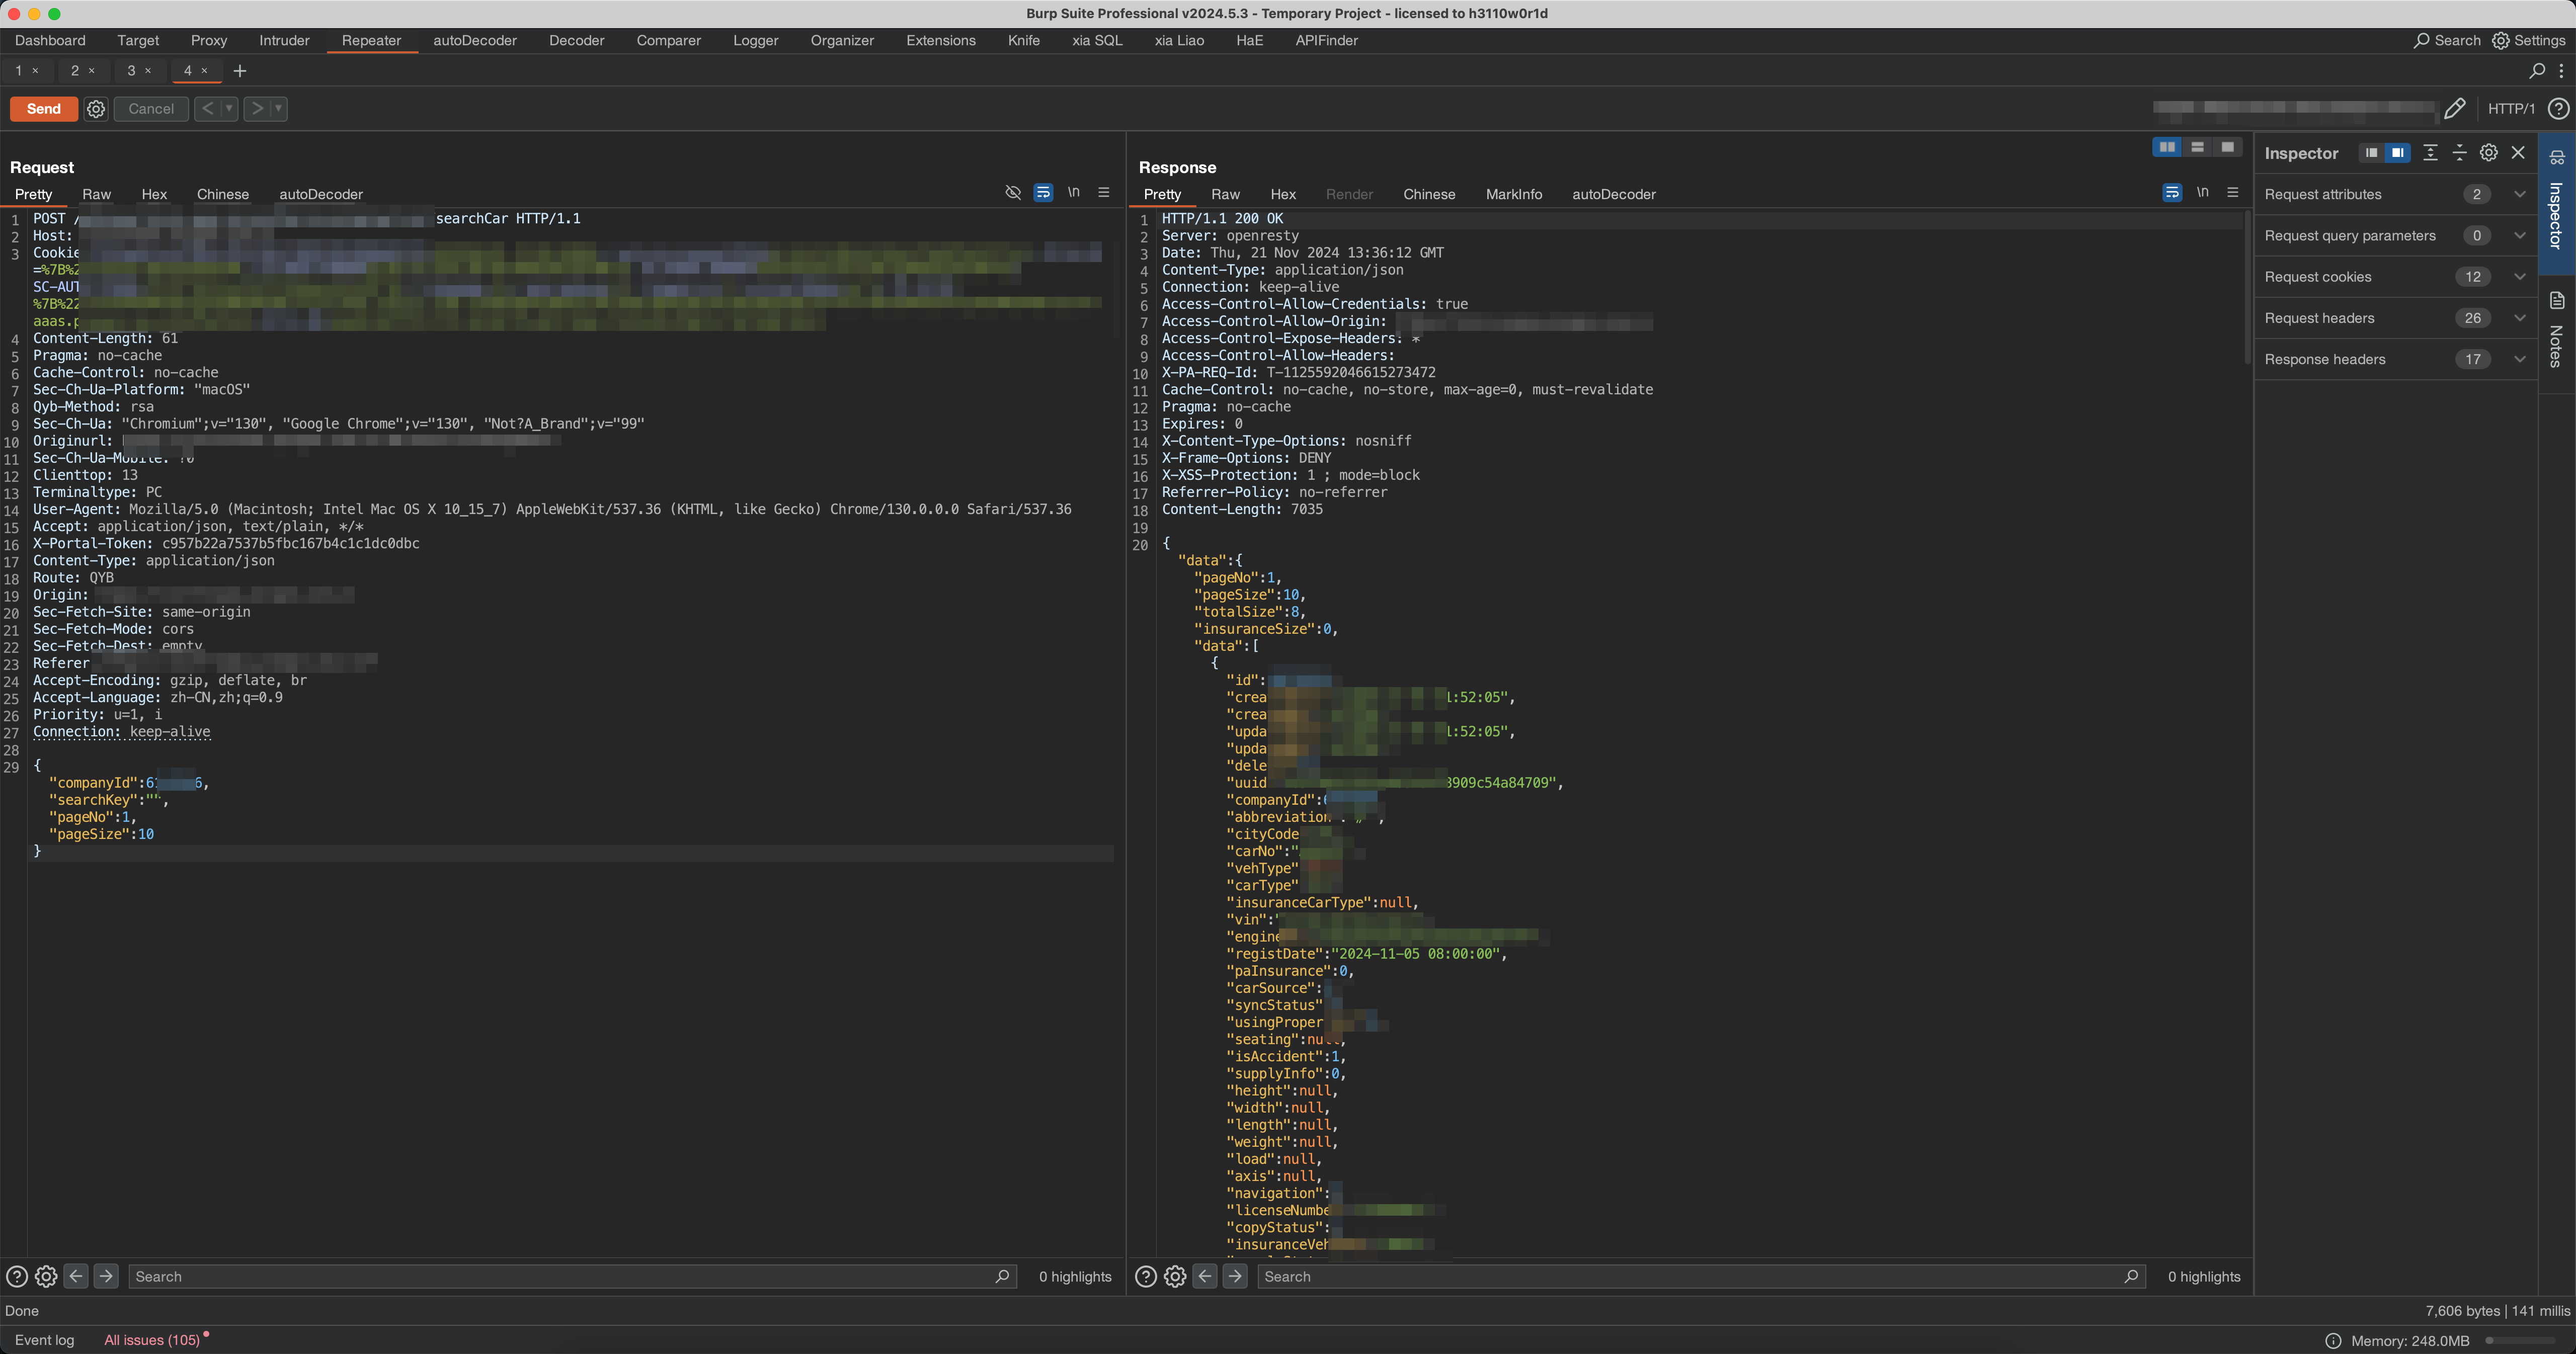Close the Inspector panel
This screenshot has width=2576, height=1354.
[x=2518, y=153]
